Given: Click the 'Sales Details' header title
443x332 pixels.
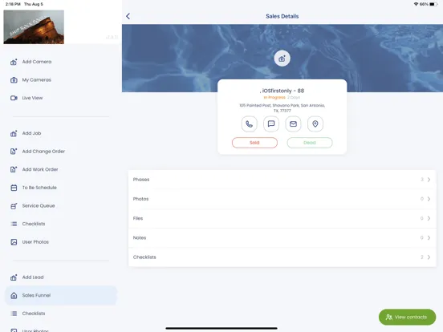Looking at the screenshot, I should [282, 16].
